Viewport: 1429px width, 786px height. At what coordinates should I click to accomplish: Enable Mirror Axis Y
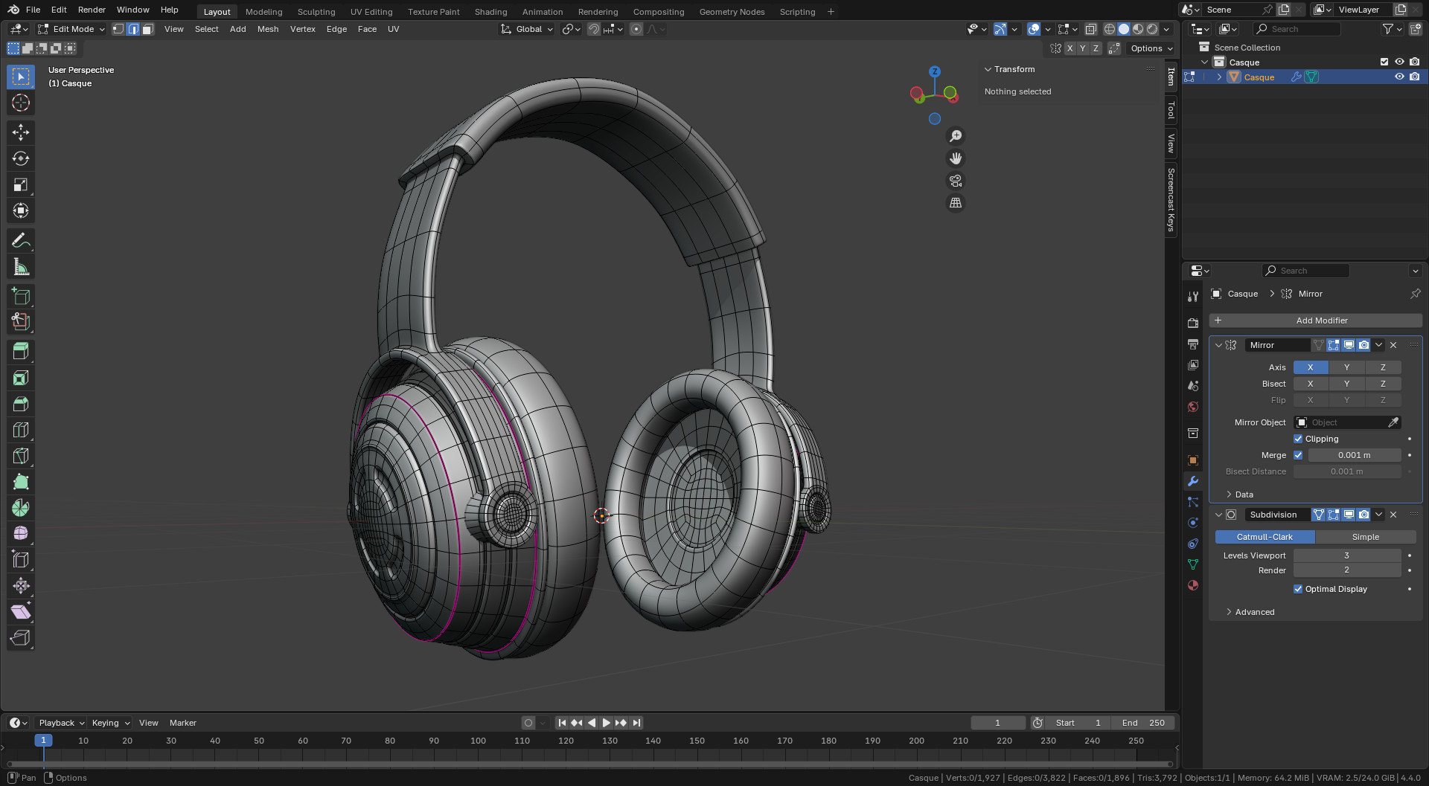pos(1346,367)
